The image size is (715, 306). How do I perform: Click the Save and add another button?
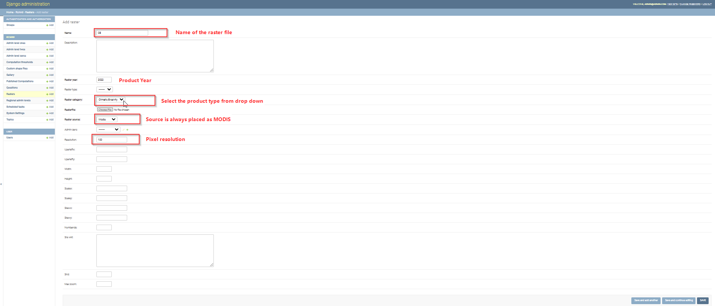click(646, 300)
